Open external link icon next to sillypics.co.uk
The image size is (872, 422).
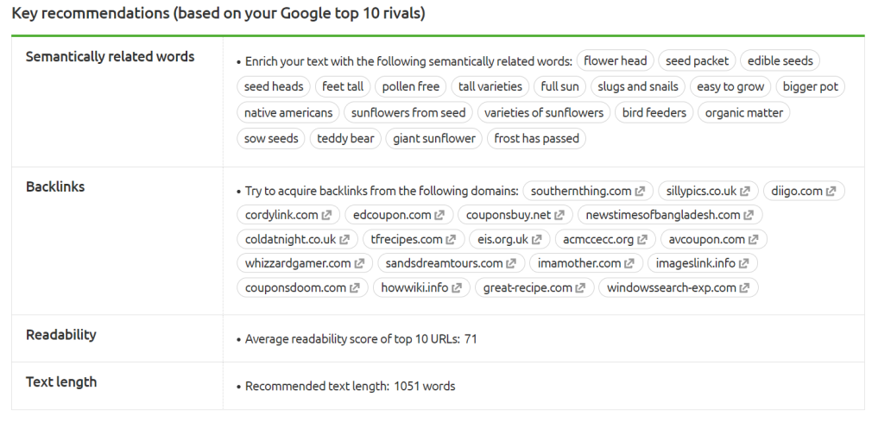(745, 192)
